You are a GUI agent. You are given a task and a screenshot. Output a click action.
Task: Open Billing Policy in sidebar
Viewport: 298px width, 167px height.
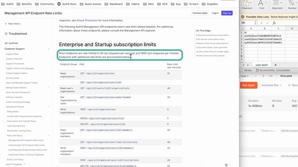[13, 111]
